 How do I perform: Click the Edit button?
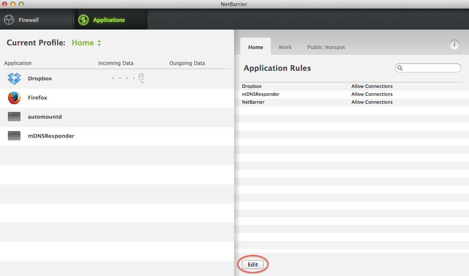point(253,264)
